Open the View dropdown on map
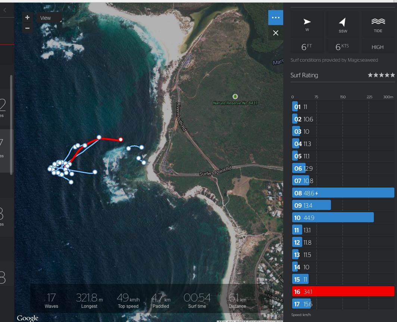The height and width of the screenshot is (322, 397). coord(49,18)
